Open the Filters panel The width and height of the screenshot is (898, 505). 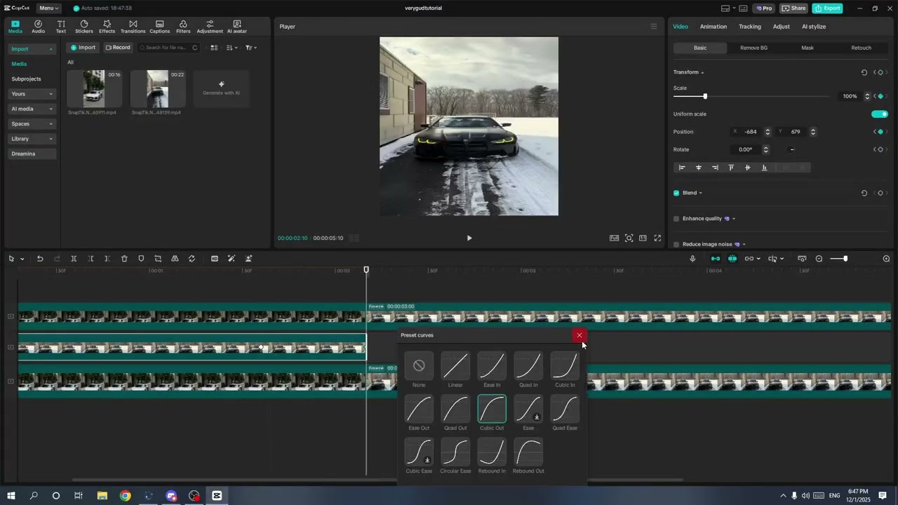point(183,27)
